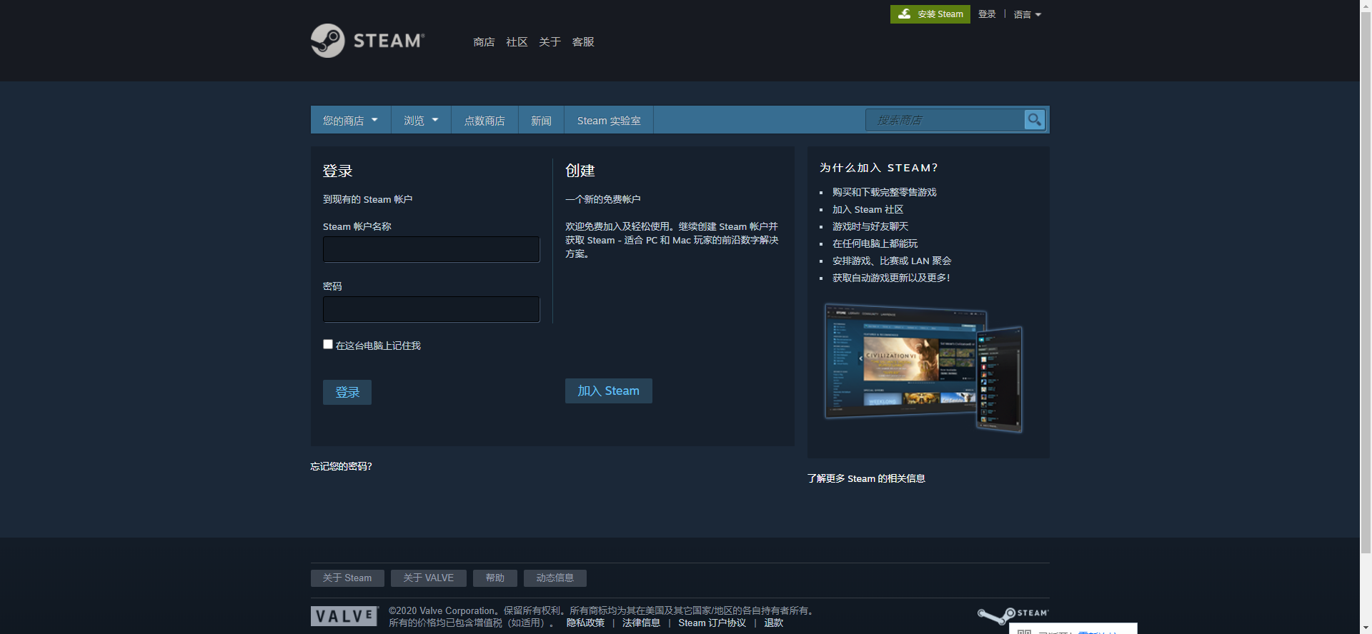Open 了解更多 Steam 的相关信息 link
1372x634 pixels.
[x=866, y=478]
